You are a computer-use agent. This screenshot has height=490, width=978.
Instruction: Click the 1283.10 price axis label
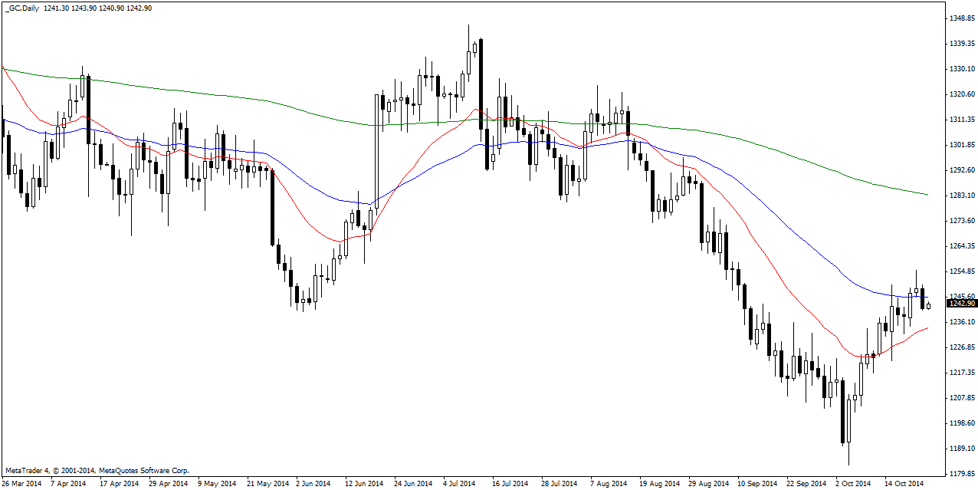961,196
